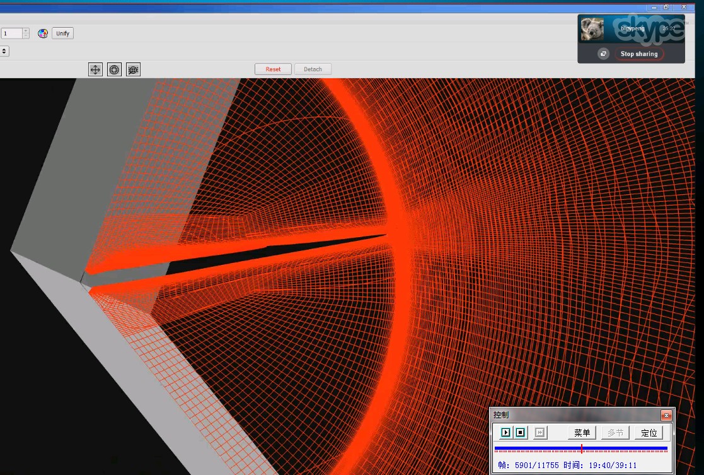This screenshot has height=475, width=704.
Task: Click the koala avatar in the Skype panel
Action: (x=592, y=29)
